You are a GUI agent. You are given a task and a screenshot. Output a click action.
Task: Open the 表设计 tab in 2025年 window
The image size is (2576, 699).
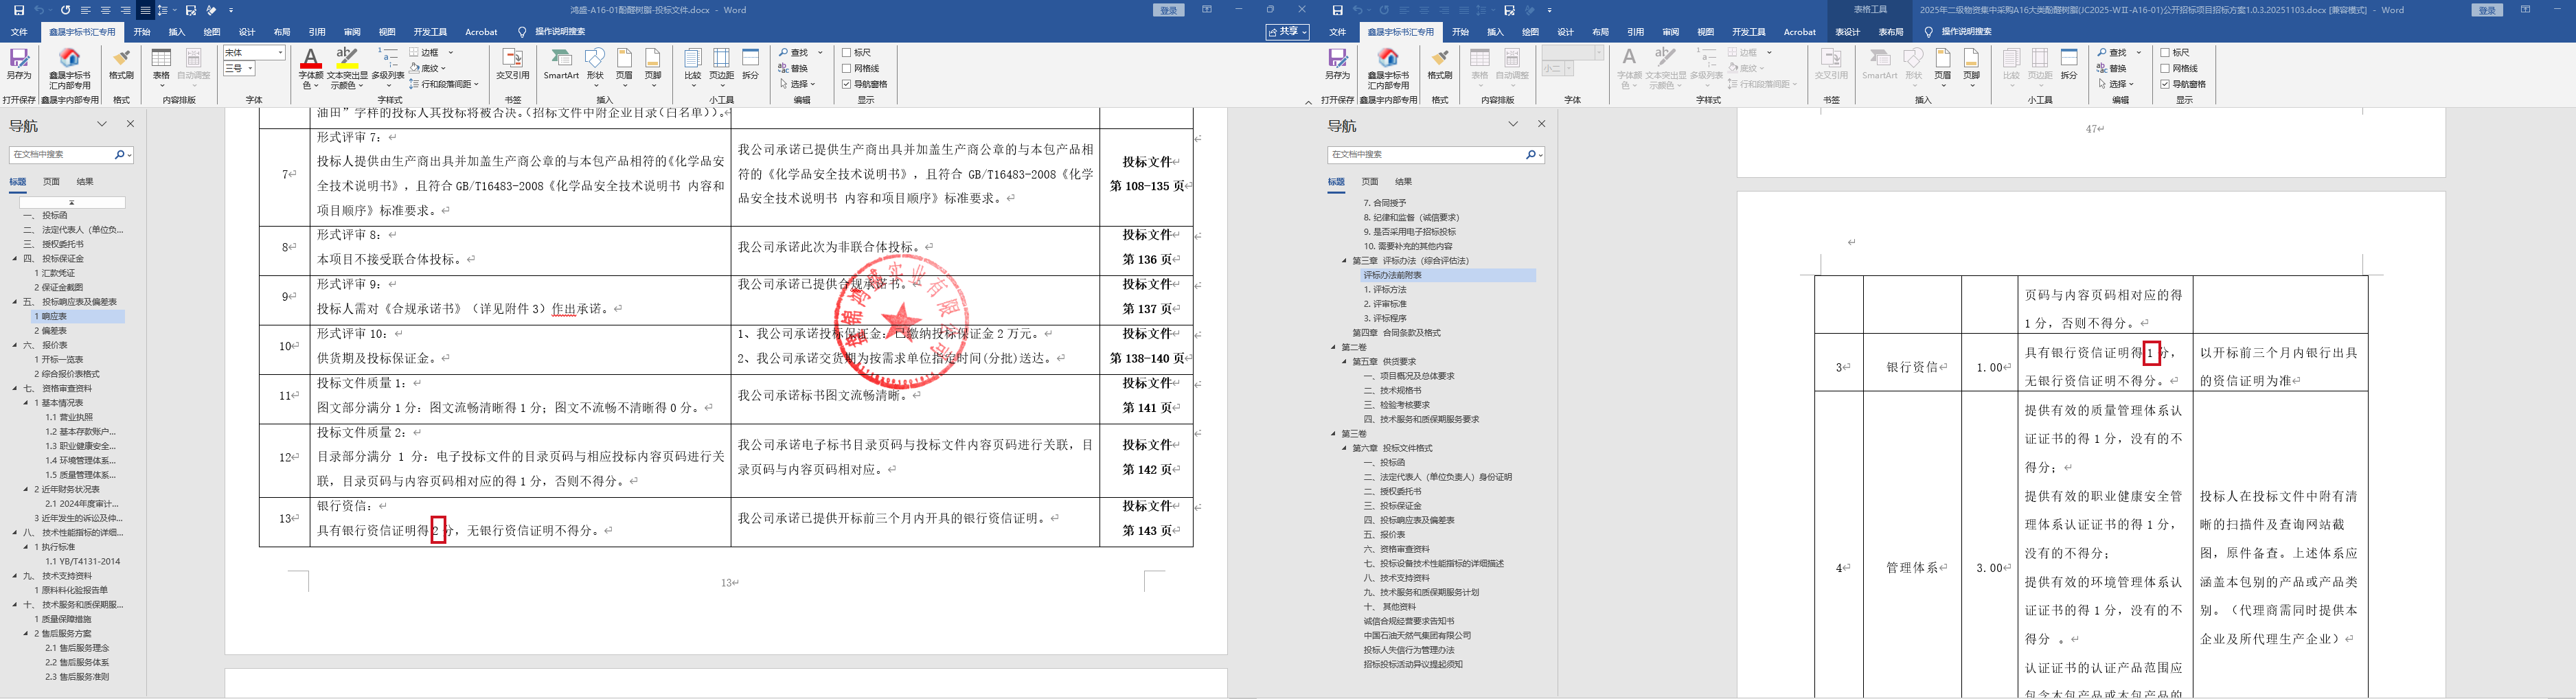[x=1848, y=32]
